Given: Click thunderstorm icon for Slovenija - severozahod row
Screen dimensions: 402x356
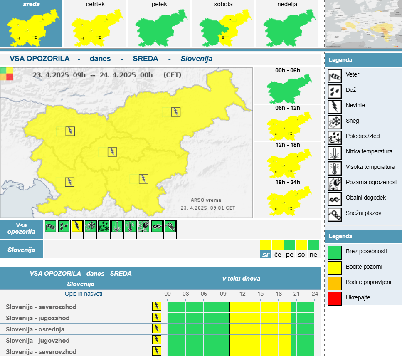Looking at the screenshot, I should 156,307.
